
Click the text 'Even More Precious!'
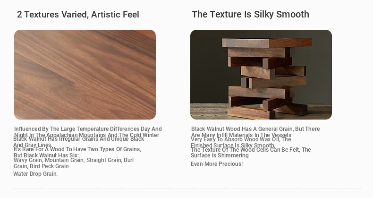click(x=217, y=164)
